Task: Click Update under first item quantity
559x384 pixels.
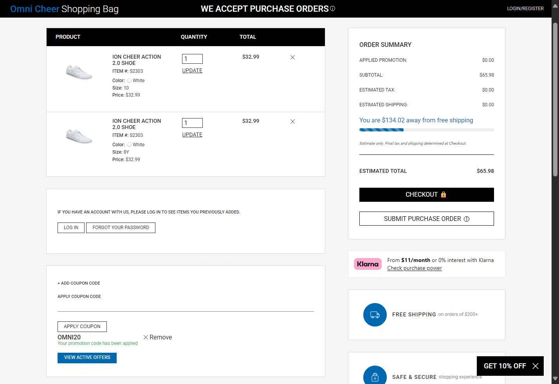Action: (x=192, y=71)
